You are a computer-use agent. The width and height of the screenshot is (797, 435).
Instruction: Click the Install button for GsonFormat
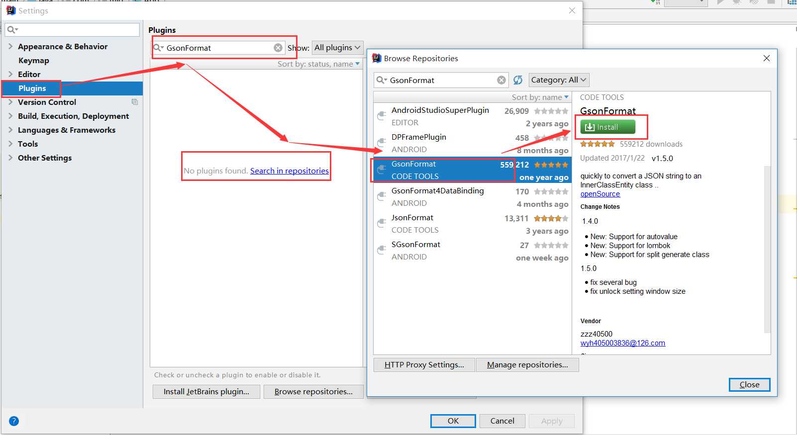tap(608, 127)
